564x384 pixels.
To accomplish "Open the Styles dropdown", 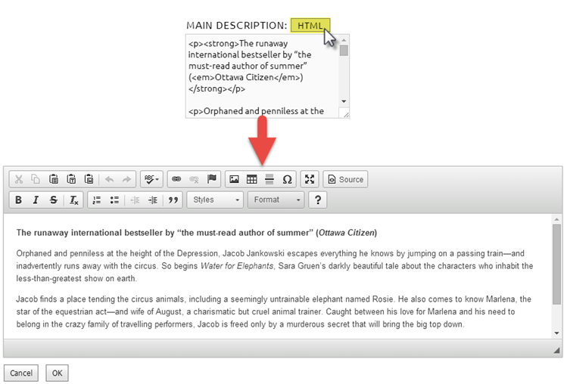I will tap(215, 200).
